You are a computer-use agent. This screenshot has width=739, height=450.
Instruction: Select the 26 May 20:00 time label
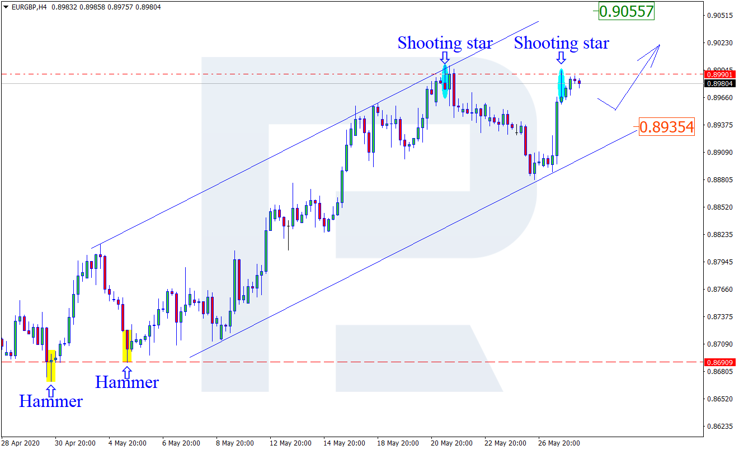pyautogui.click(x=559, y=443)
